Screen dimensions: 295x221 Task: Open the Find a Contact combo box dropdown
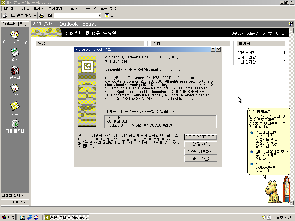coord(100,16)
